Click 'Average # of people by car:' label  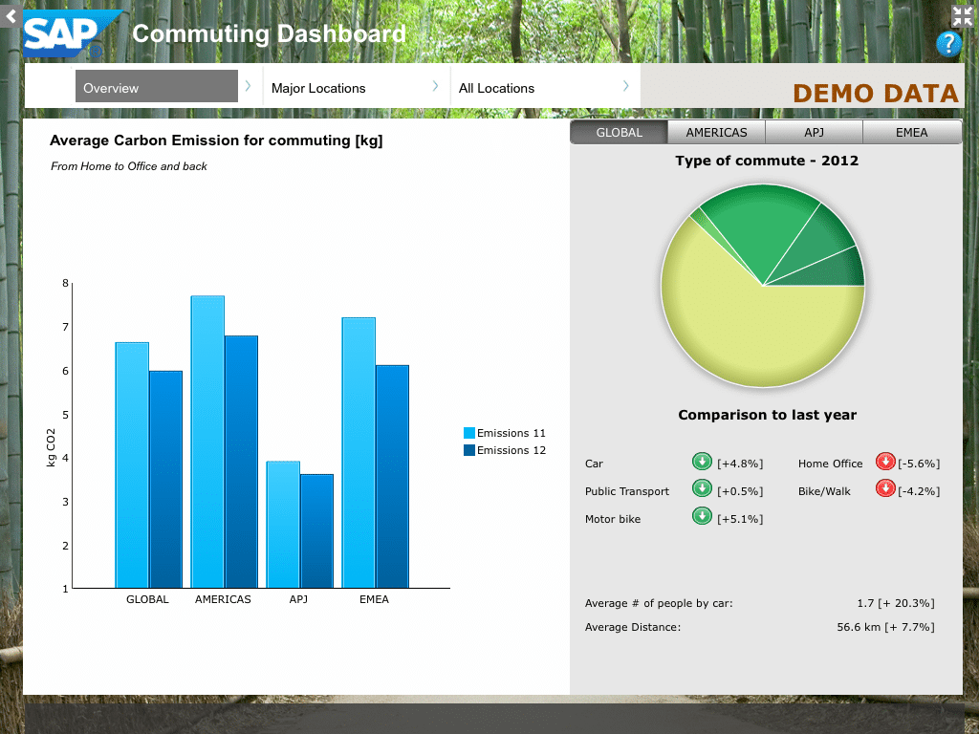[659, 603]
